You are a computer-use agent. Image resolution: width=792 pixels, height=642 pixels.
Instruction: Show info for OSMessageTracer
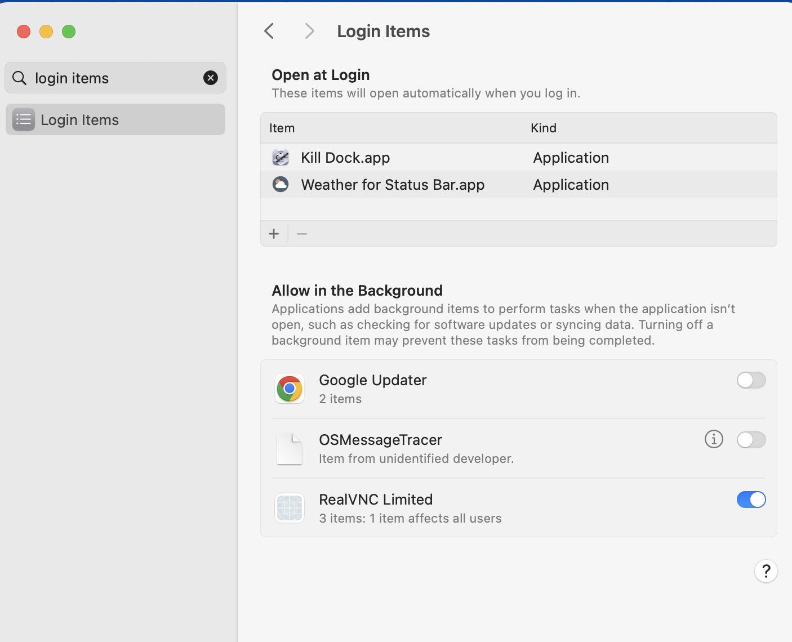click(714, 439)
